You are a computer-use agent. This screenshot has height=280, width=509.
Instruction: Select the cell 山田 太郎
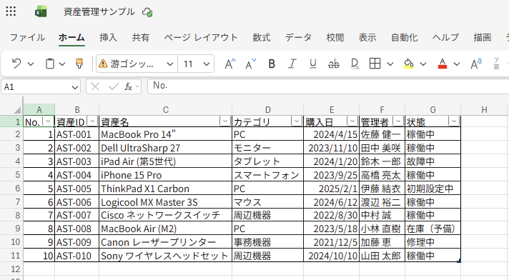click(x=382, y=256)
